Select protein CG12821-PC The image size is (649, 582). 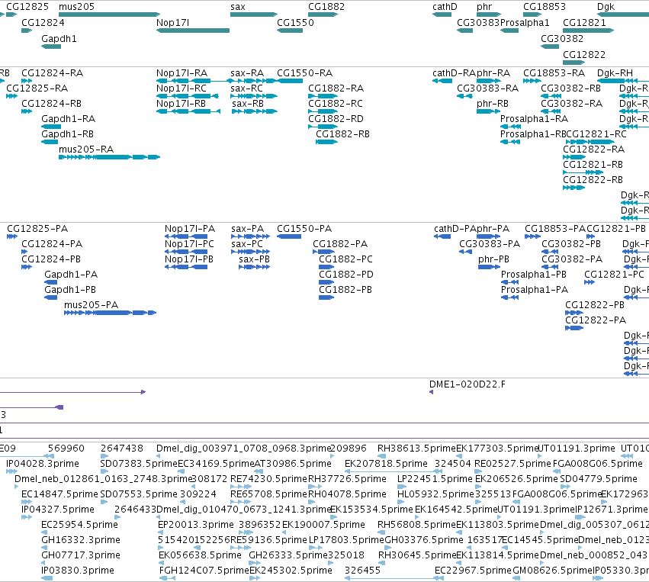(614, 274)
